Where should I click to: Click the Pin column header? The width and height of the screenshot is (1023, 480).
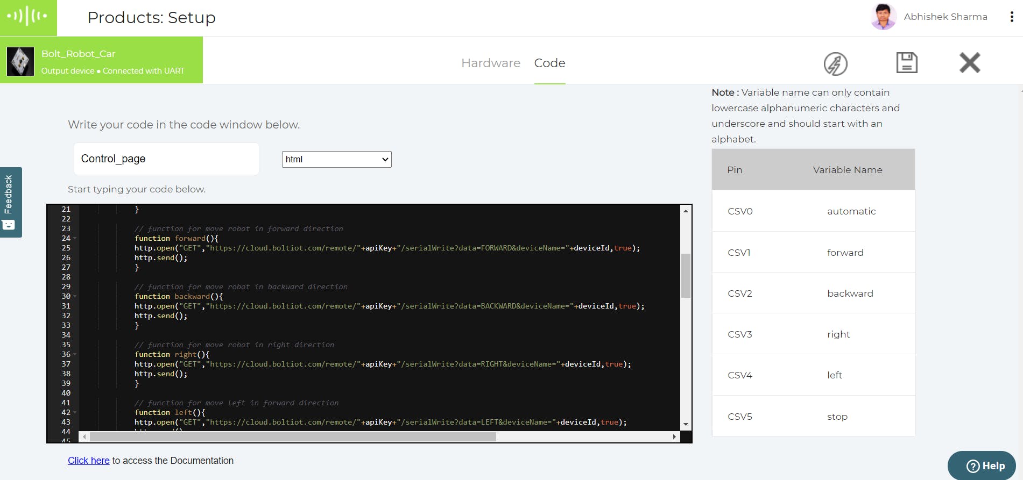click(735, 170)
